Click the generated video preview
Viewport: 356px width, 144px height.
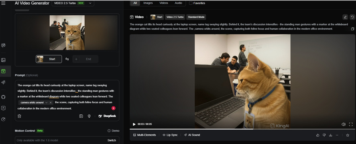(x=242, y=81)
